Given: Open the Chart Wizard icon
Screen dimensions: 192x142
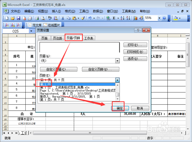Looking at the screenshot, I should coord(135,18).
